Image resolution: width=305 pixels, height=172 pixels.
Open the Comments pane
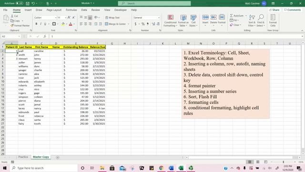292,10
